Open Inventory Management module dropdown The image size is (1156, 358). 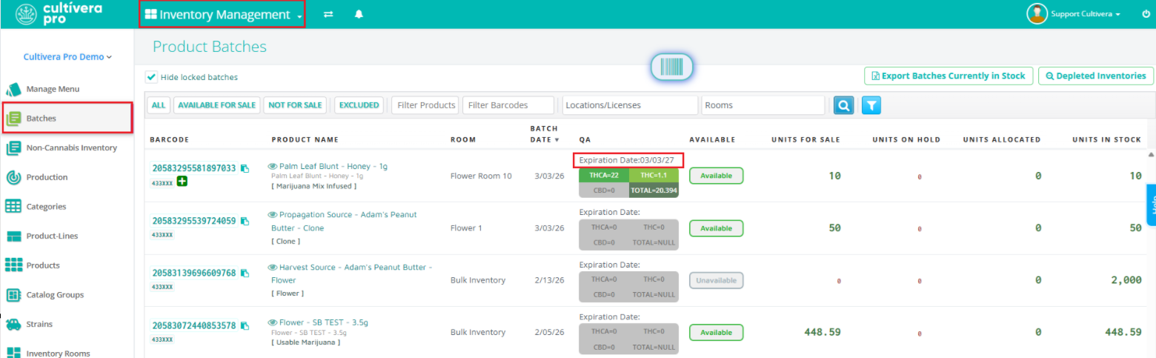pyautogui.click(x=222, y=15)
